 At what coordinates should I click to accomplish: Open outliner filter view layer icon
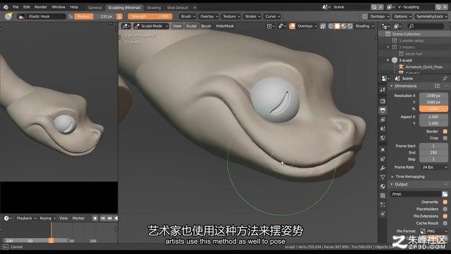(x=398, y=26)
